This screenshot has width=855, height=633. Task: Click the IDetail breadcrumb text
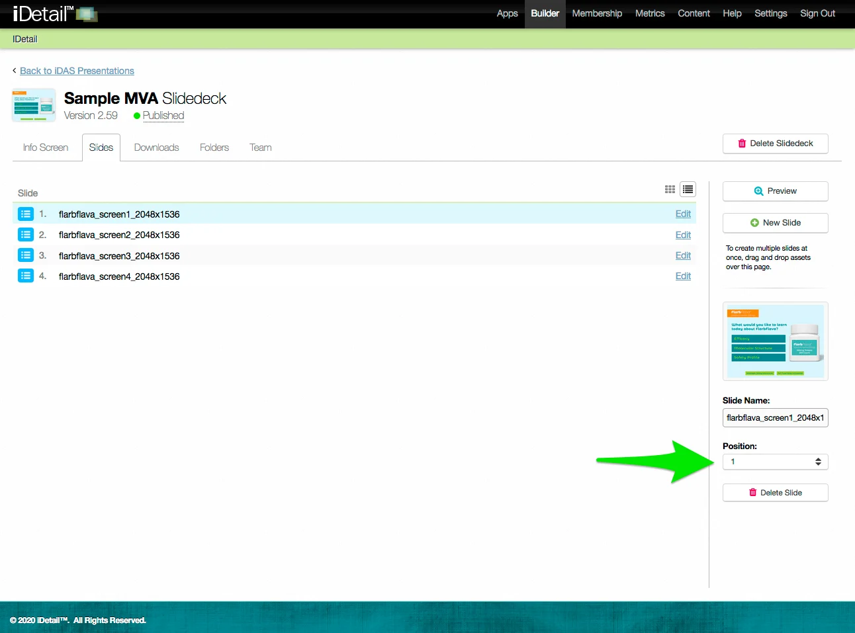[x=25, y=39]
